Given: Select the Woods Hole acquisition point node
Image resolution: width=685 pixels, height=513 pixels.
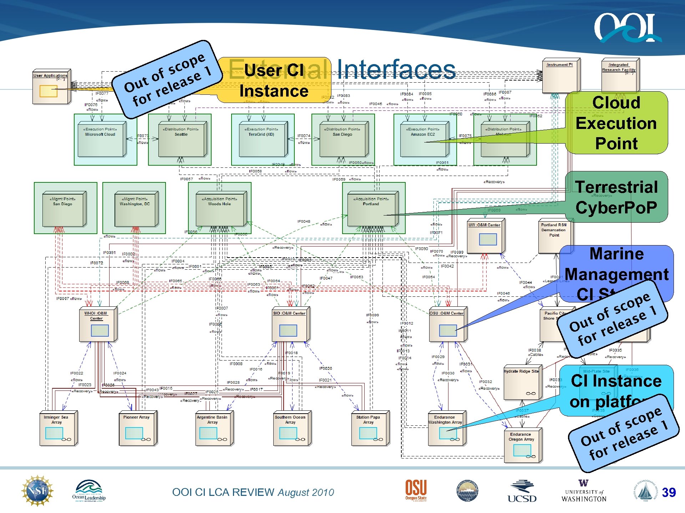Looking at the screenshot, I should [220, 209].
